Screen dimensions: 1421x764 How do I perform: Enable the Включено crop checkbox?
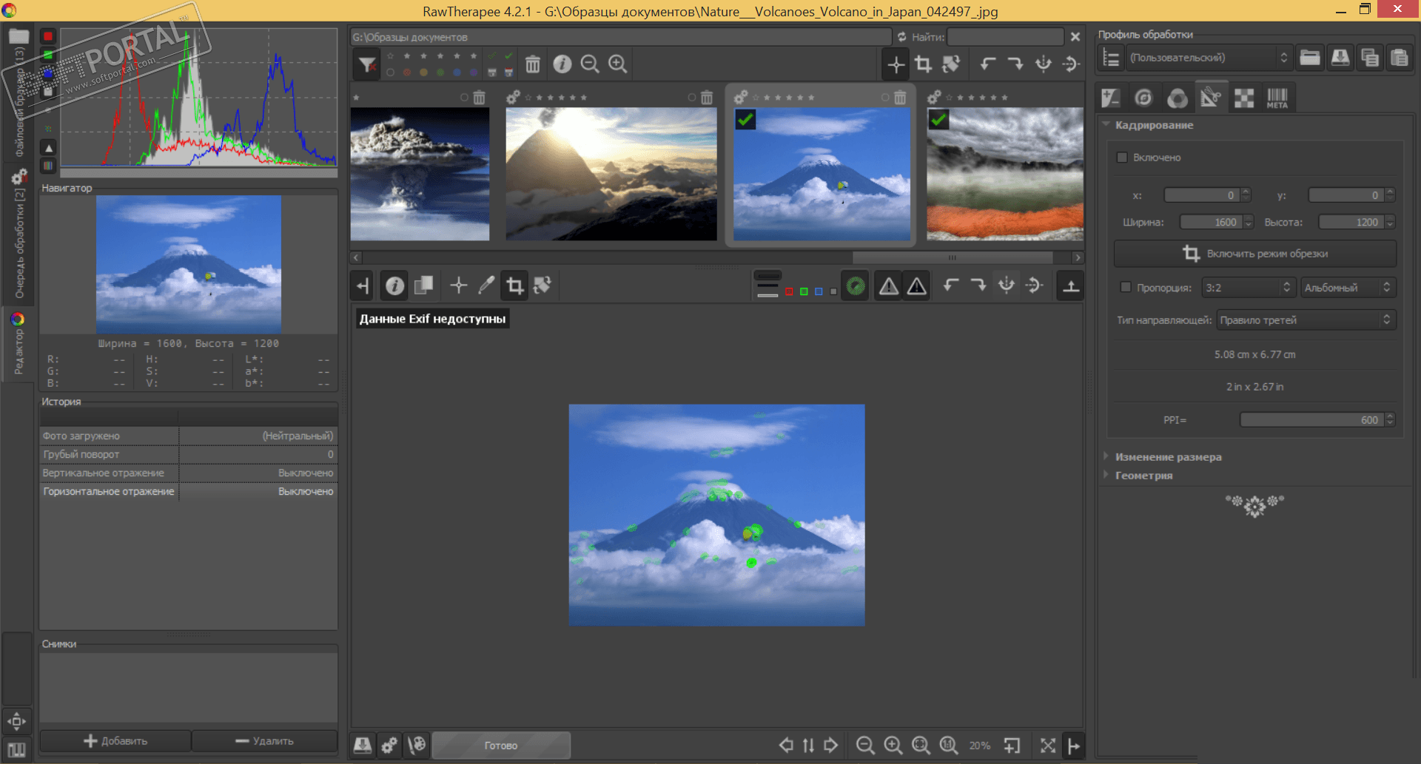(x=1122, y=158)
